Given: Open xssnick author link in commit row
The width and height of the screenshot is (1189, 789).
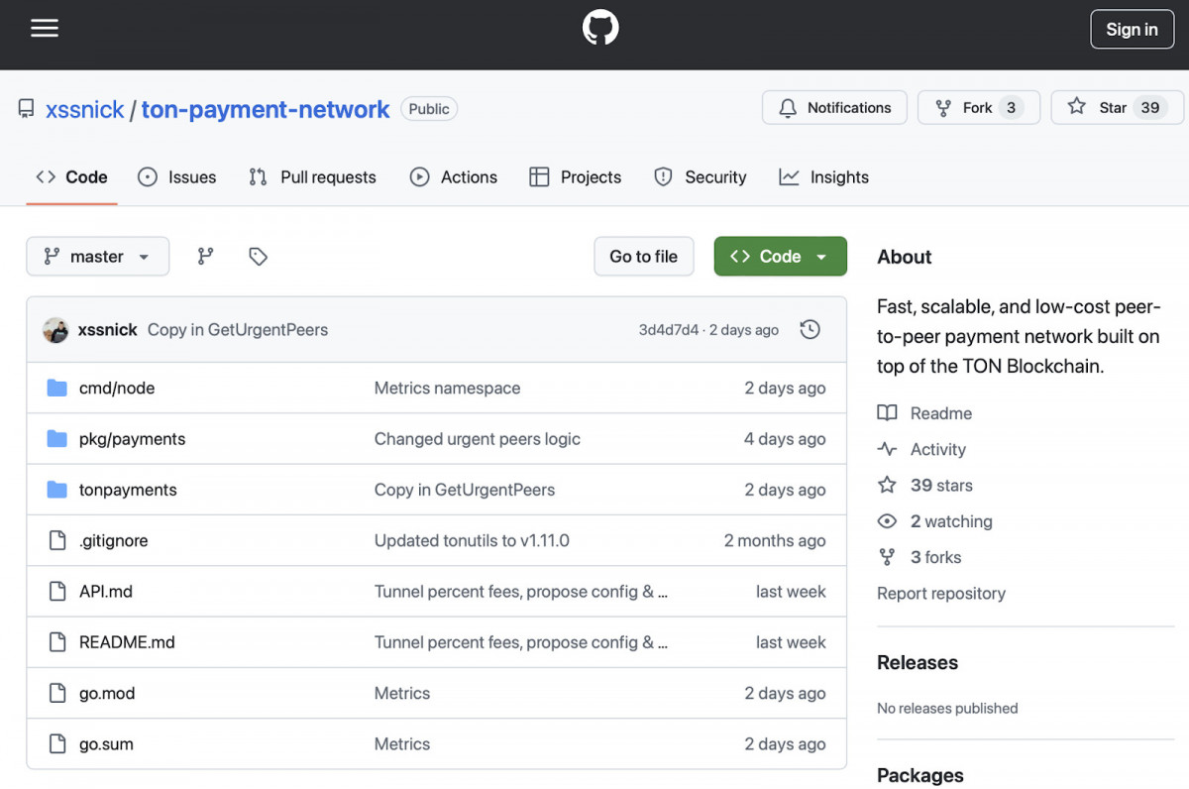Looking at the screenshot, I should (x=107, y=330).
